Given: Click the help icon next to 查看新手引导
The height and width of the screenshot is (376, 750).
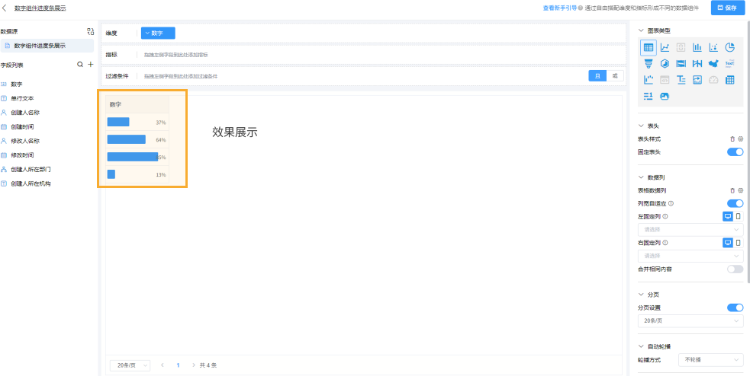Looking at the screenshot, I should click(x=581, y=8).
